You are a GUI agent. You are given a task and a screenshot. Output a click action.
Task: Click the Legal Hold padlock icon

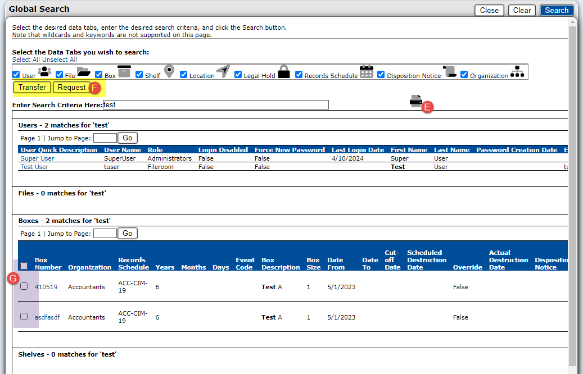coord(284,72)
